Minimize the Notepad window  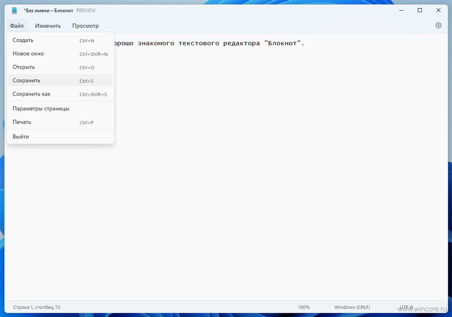pyautogui.click(x=401, y=10)
